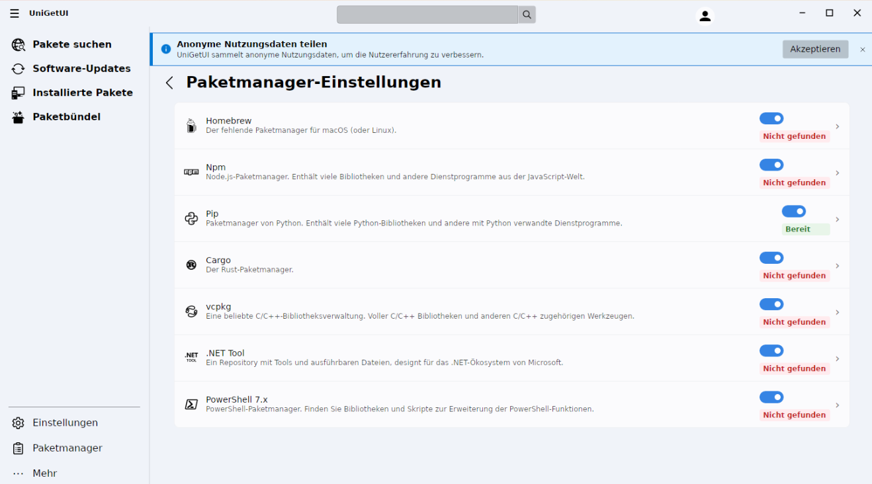This screenshot has height=484, width=872.
Task: Click the Akzeptieren button
Action: click(815, 49)
